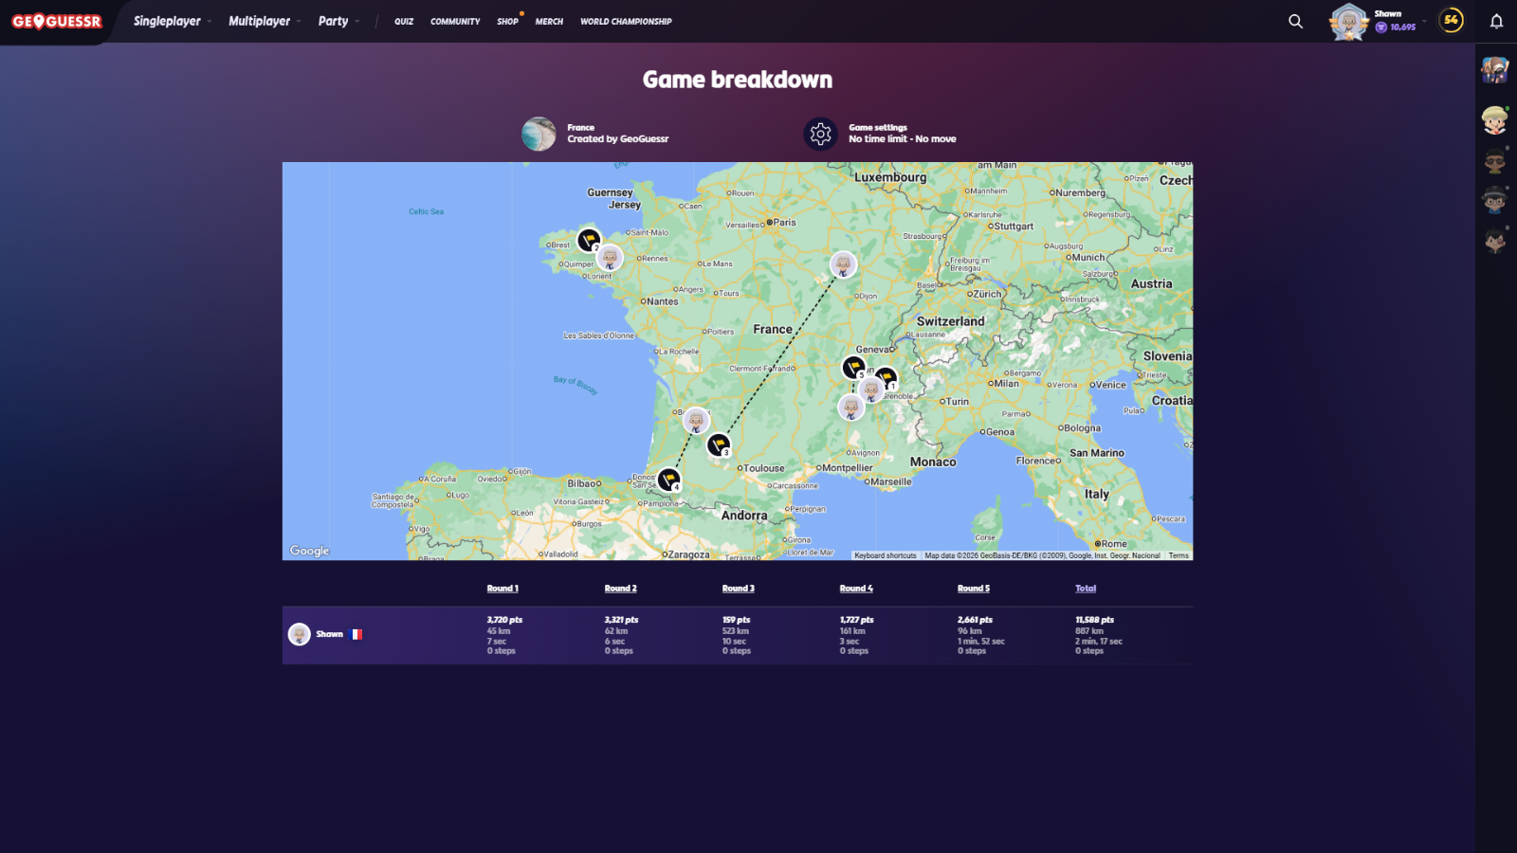Click the Game settings gear icon
Screen dimensions: 1517x853
[x=820, y=134]
